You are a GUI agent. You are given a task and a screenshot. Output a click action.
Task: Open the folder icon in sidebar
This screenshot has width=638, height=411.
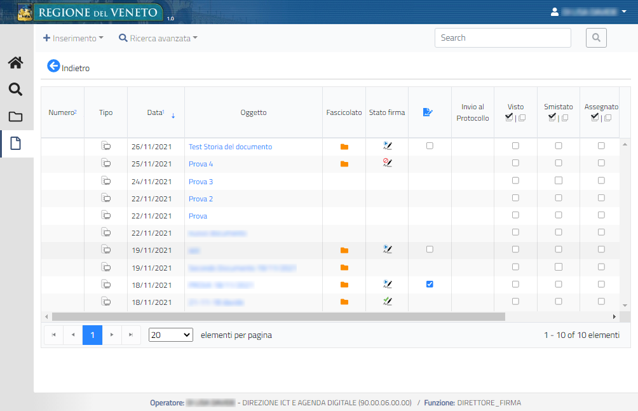[15, 117]
